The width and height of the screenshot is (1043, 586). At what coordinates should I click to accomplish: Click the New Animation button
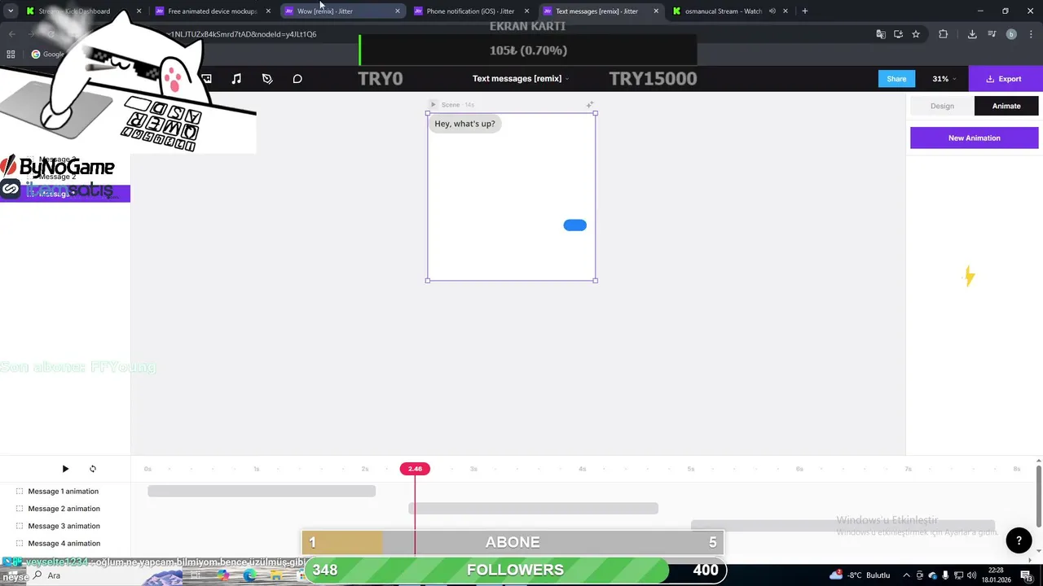975,138
